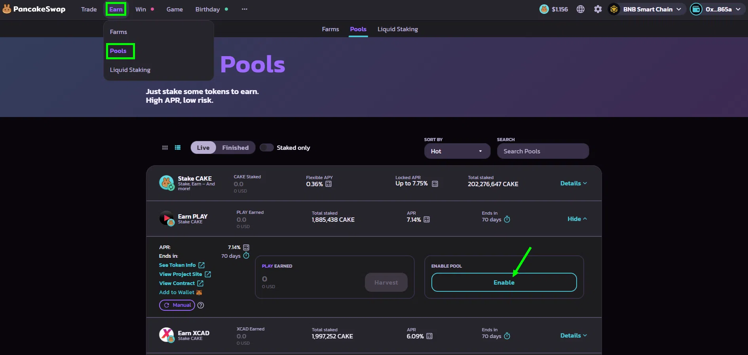Open the Birthday menu item
The height and width of the screenshot is (355, 748).
point(207,9)
